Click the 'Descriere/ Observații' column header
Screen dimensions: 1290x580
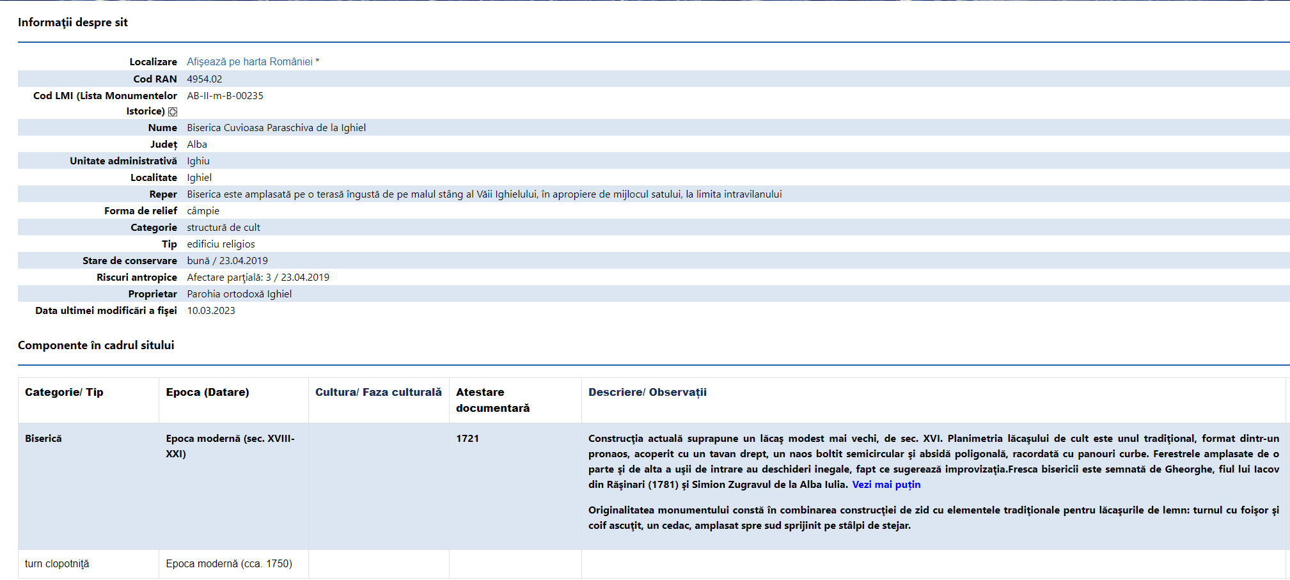(647, 393)
